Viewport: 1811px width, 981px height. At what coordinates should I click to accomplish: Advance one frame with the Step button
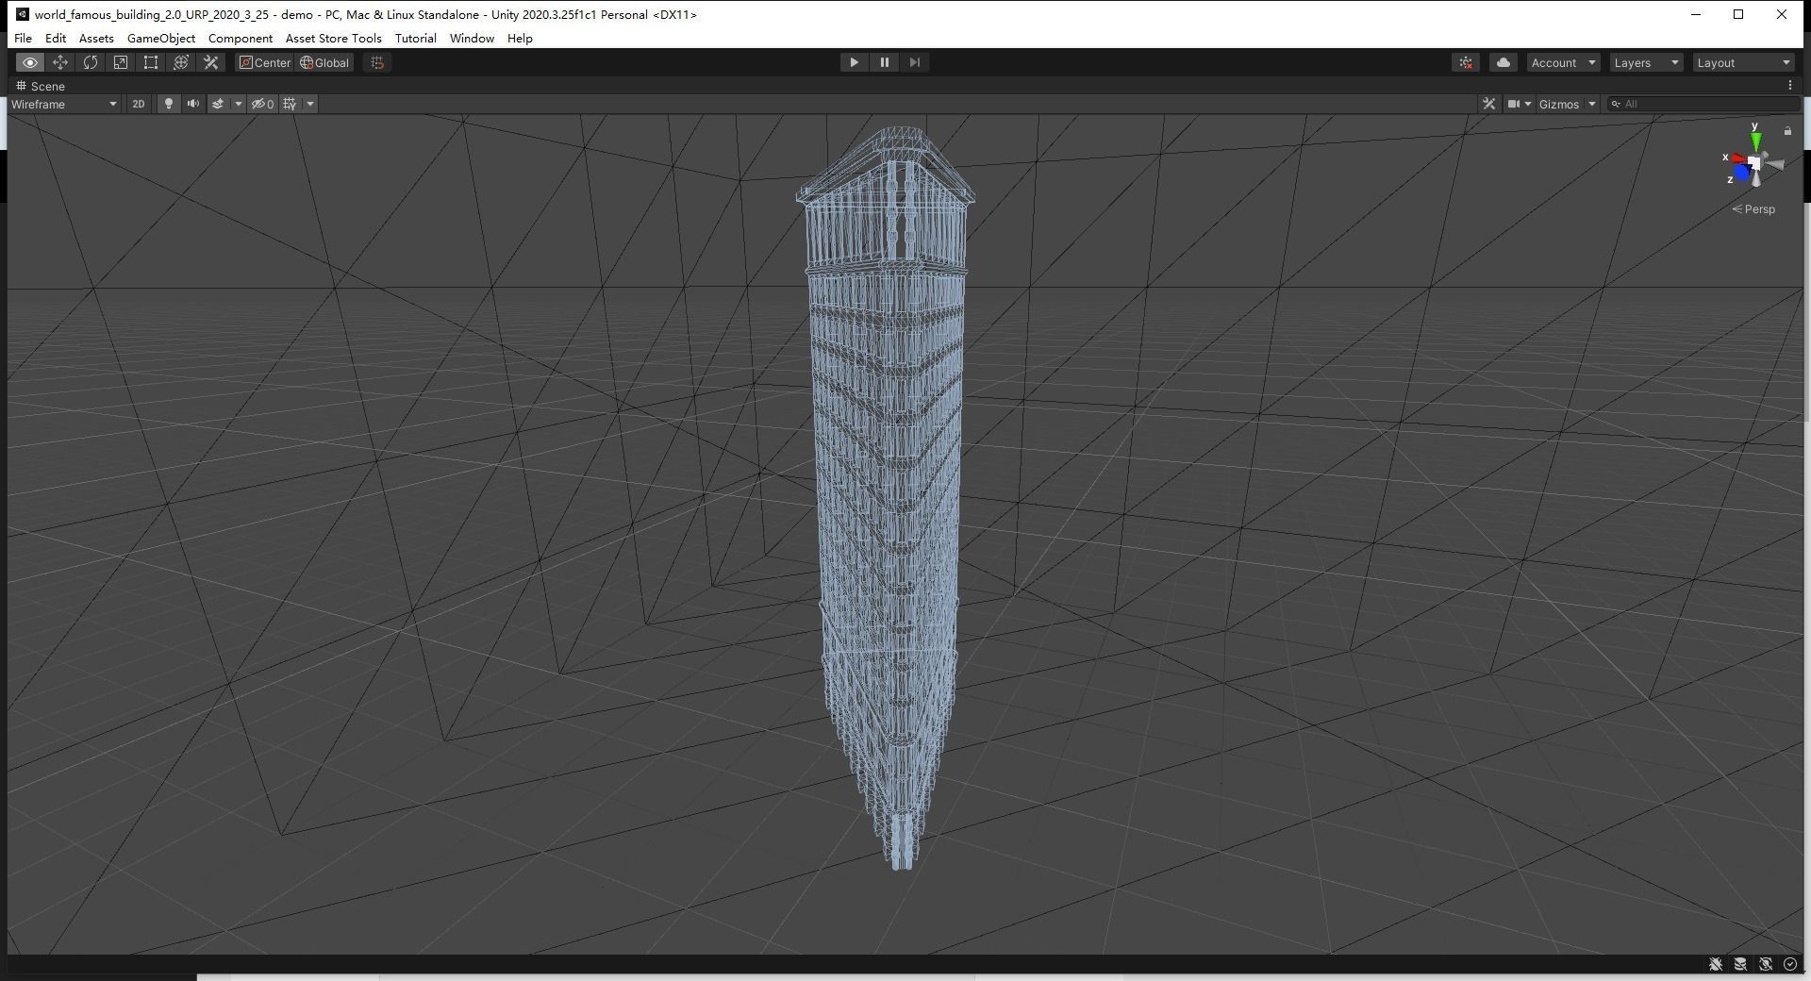914,62
